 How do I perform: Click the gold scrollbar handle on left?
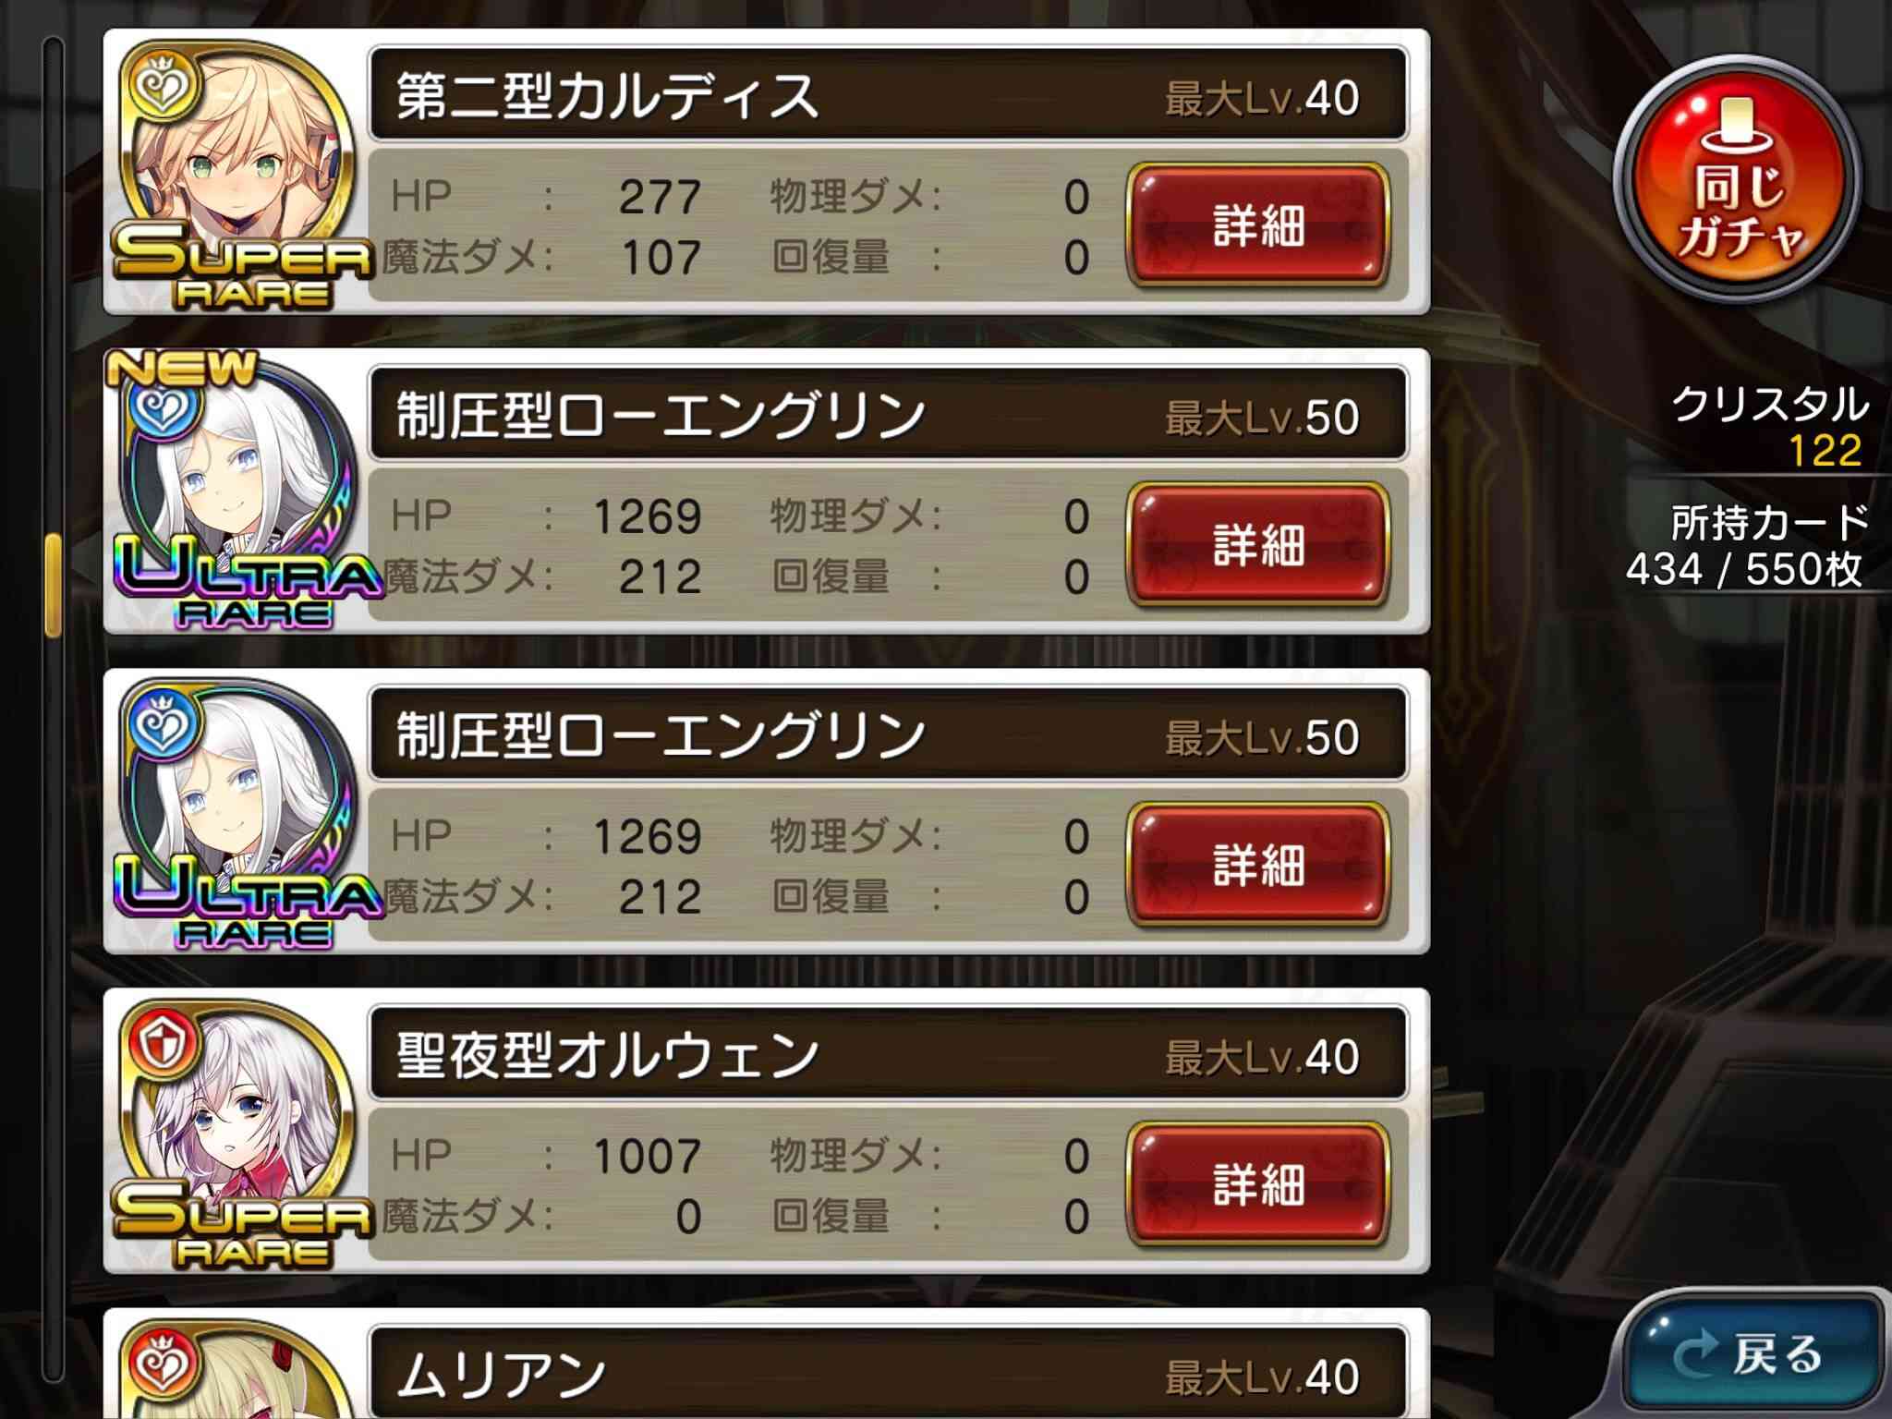pos(53,586)
